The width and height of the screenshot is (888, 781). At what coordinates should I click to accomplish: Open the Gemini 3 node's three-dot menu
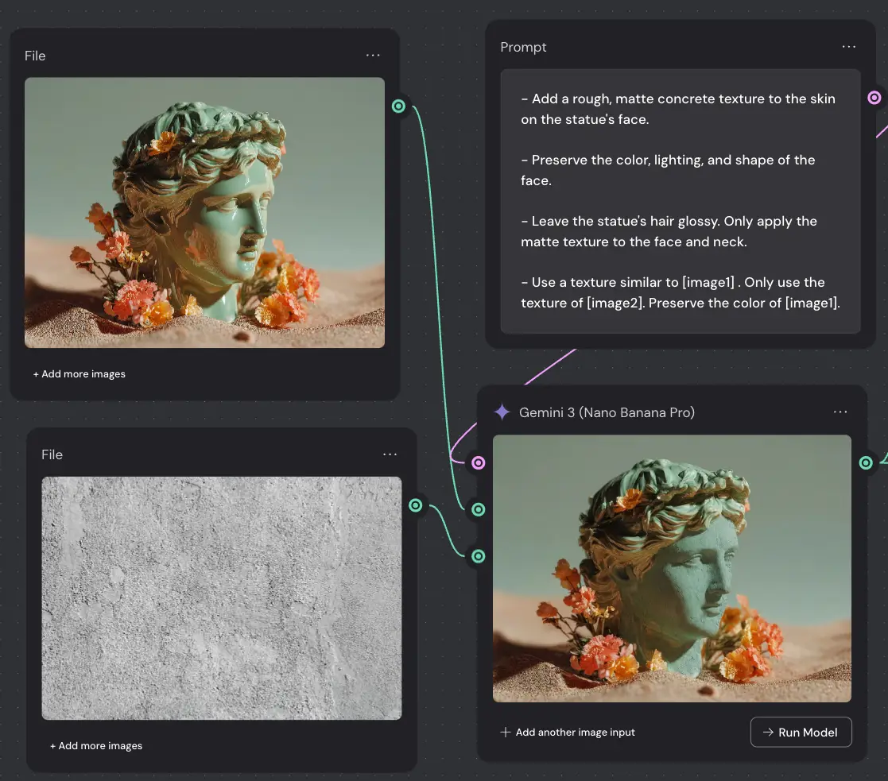click(840, 412)
